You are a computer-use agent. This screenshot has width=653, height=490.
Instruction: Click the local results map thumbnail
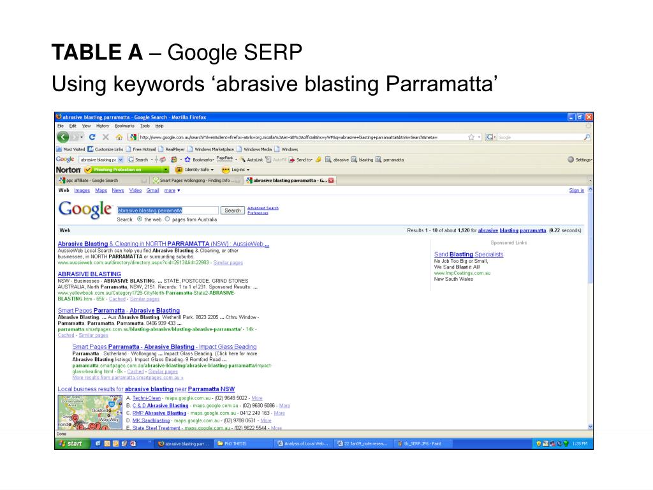[89, 413]
